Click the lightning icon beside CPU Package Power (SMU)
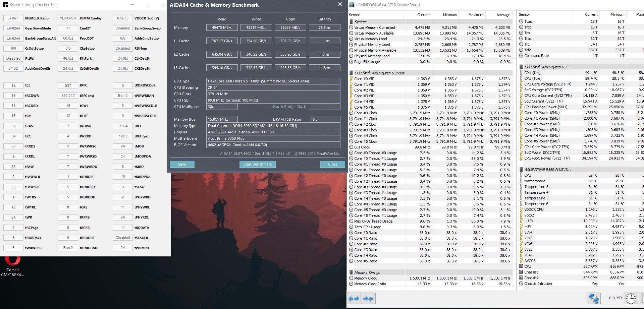The height and width of the screenshot is (309, 644). coord(521,107)
